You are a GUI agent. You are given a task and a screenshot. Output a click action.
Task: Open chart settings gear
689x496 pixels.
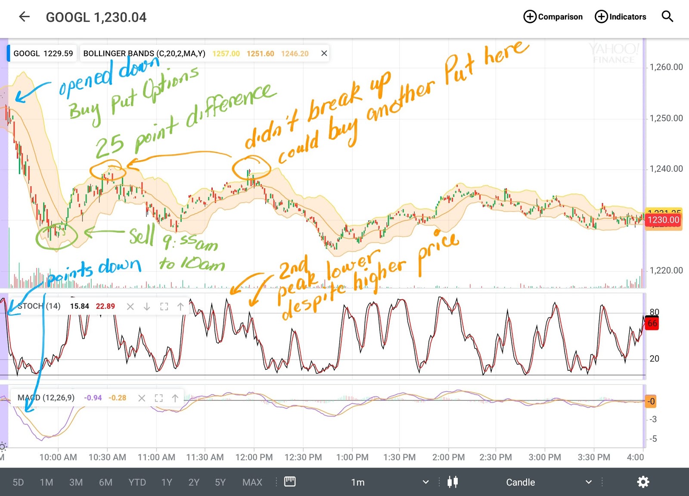pos(643,482)
